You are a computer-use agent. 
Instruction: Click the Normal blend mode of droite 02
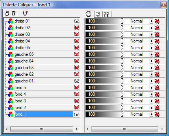[x=137, y=28]
